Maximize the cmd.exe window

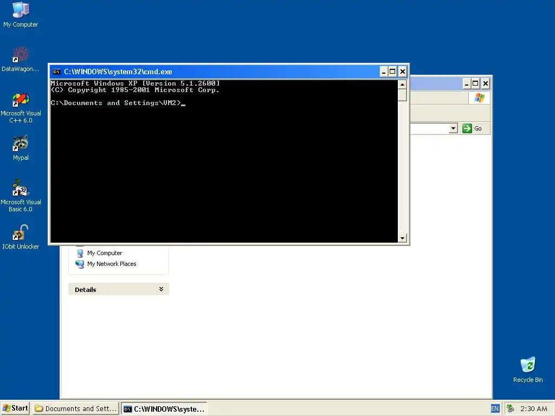[392, 72]
